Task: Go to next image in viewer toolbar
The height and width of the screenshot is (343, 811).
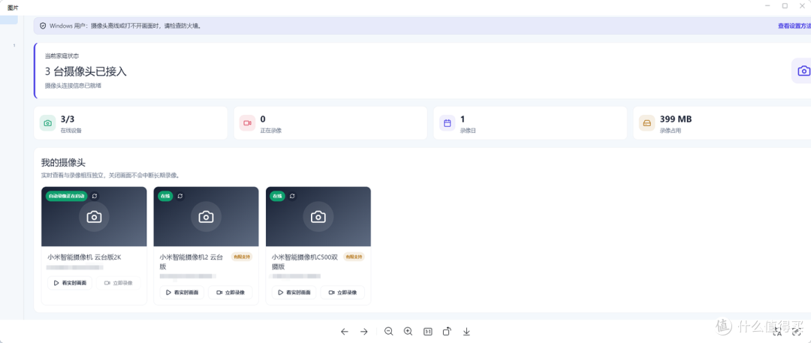Action: (363, 332)
